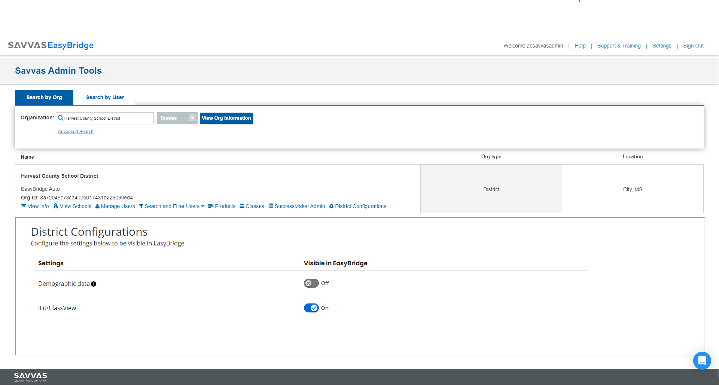Click View Org Information button
Image resolution: width=719 pixels, height=385 pixels.
click(226, 118)
